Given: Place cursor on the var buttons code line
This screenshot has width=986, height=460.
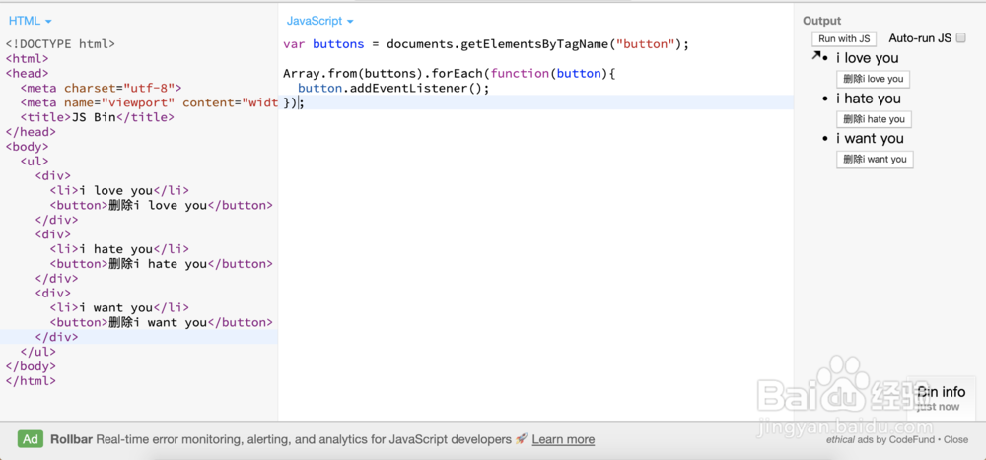Looking at the screenshot, I should pos(486,44).
